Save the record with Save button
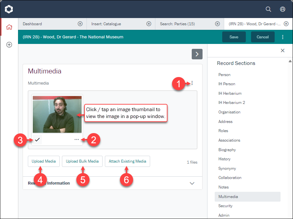This screenshot has width=293, height=219. (x=234, y=37)
